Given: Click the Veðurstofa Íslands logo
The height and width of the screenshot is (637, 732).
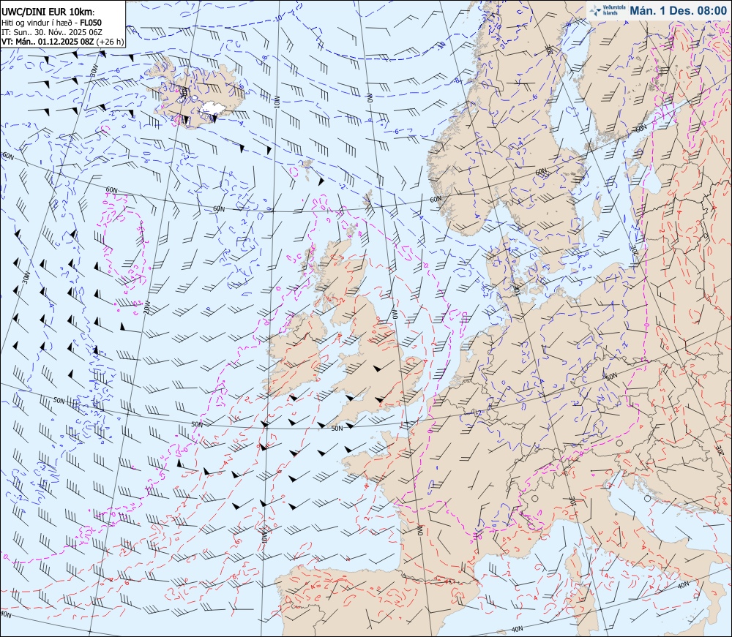Looking at the screenshot, I should point(607,10).
